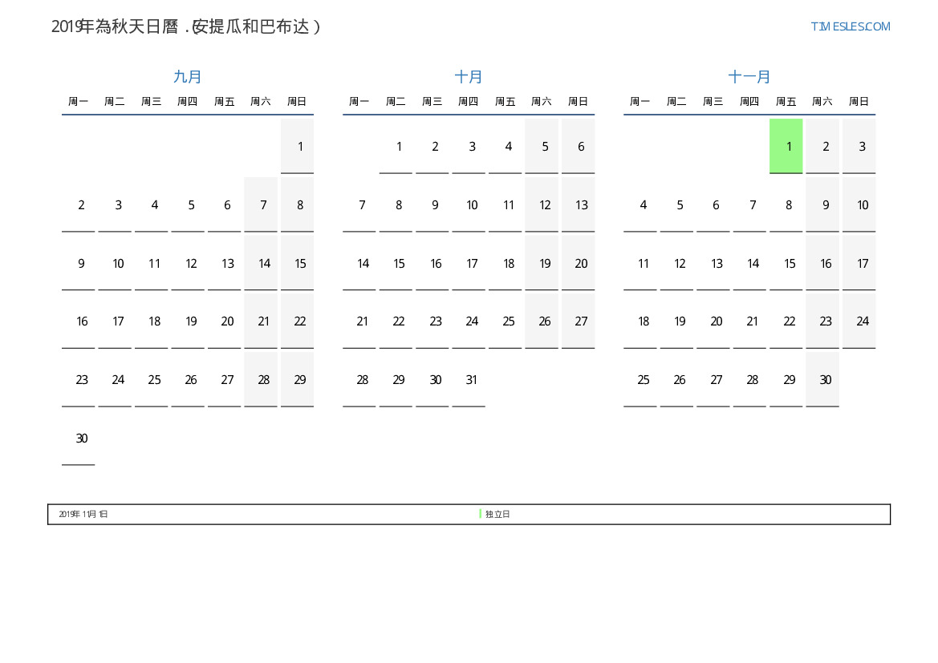
Task: Click 周一 header in September column
Action: pyautogui.click(x=79, y=102)
